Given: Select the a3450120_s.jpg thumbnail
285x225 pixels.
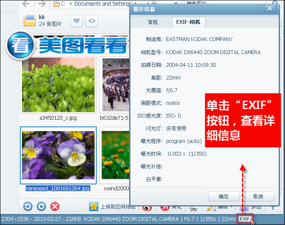Looking at the screenshot, I should coord(58,85).
